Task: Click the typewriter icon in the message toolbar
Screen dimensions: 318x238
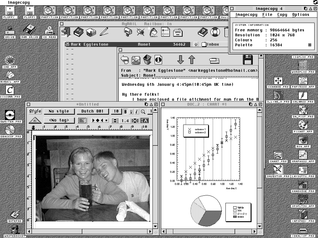Action: (x=136, y=60)
